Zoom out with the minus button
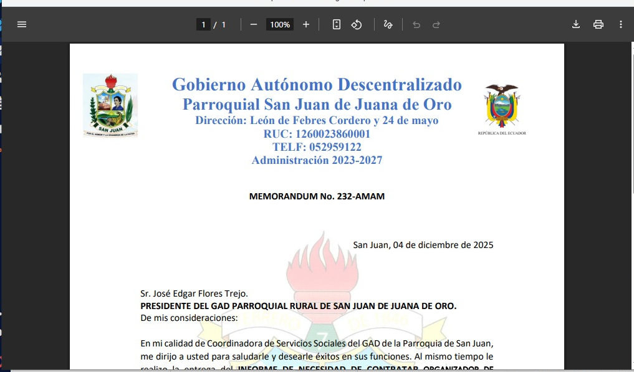The height and width of the screenshot is (372, 634). (254, 24)
